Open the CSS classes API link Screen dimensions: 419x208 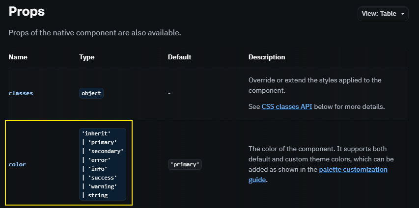click(x=288, y=106)
